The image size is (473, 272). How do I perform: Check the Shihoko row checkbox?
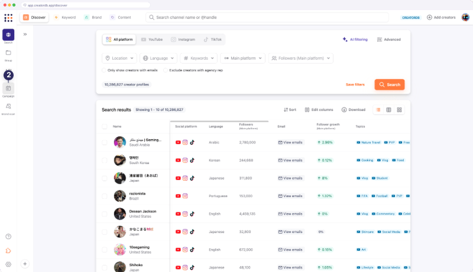105,267
